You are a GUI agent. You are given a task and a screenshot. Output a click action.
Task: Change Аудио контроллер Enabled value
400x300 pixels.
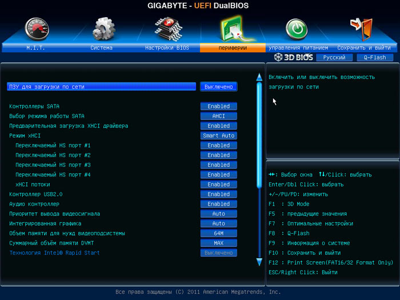click(x=219, y=204)
